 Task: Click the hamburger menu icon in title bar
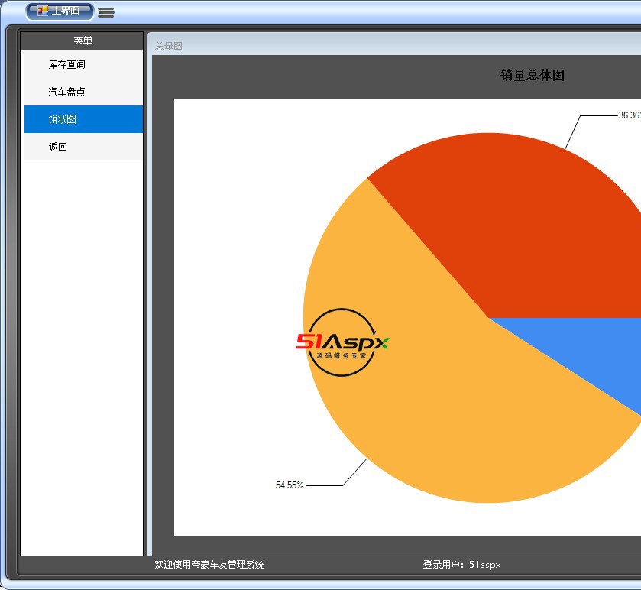pyautogui.click(x=106, y=12)
